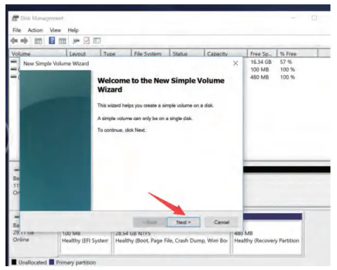Click the checkmark properties toolbar icon
Image resolution: width=337 pixels, height=270 pixels.
point(86,40)
